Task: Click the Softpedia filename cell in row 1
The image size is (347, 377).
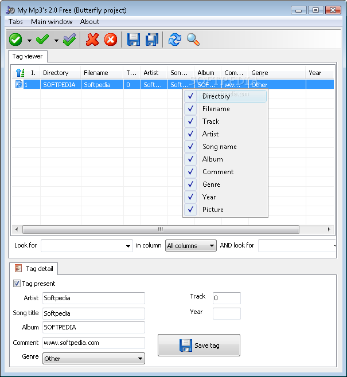Action: (x=102, y=85)
